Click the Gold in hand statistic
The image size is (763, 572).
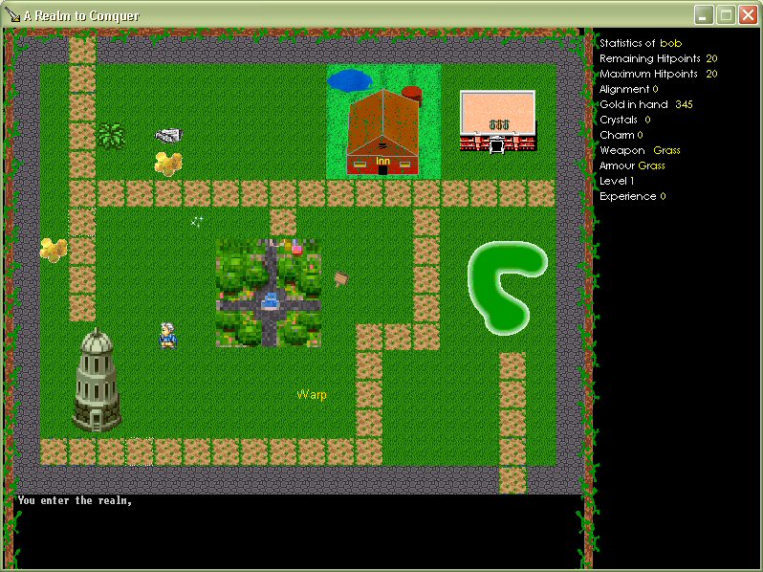click(x=645, y=104)
